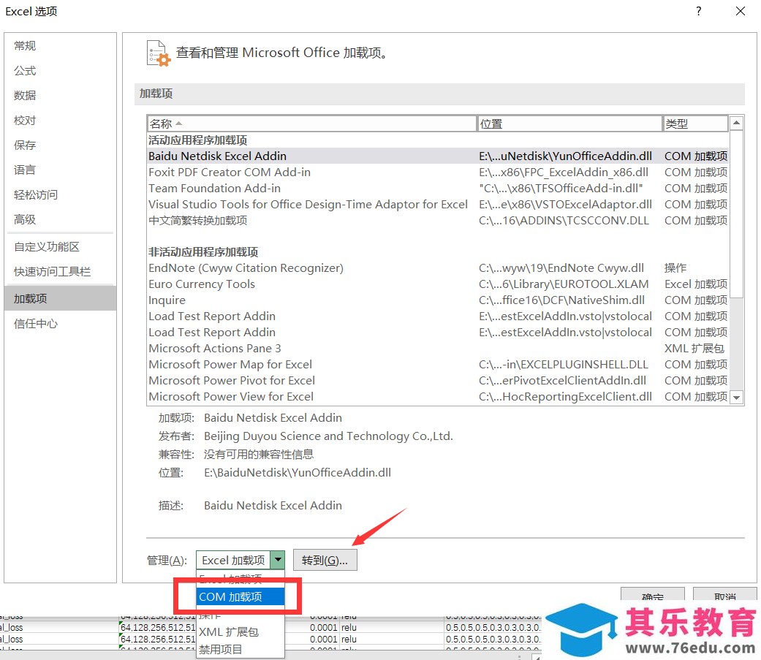
Task: Switch to the 数据 category
Action: coord(60,96)
